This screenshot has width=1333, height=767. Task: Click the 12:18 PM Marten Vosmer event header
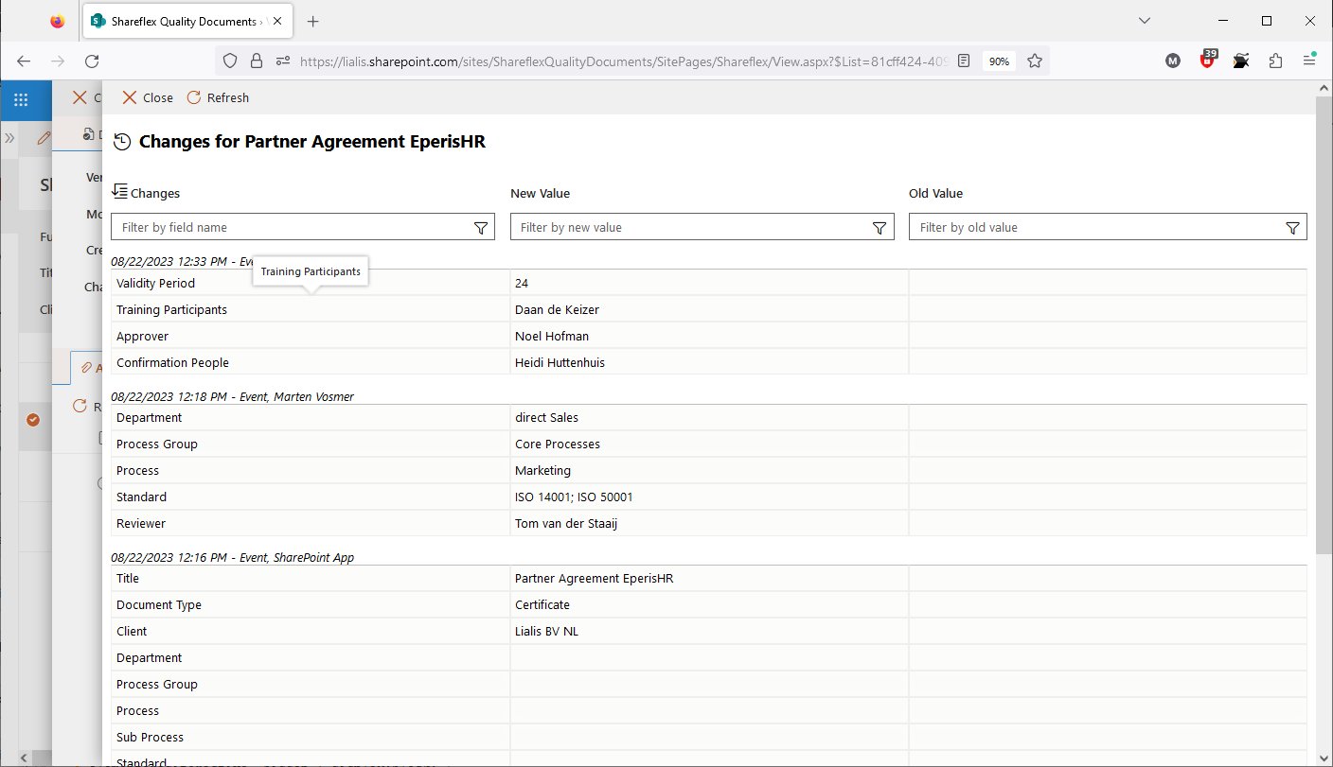coord(233,396)
